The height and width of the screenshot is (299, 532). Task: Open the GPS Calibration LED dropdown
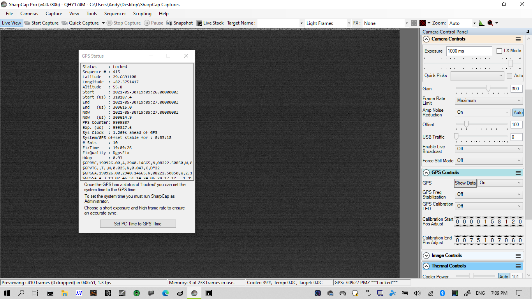(488, 206)
